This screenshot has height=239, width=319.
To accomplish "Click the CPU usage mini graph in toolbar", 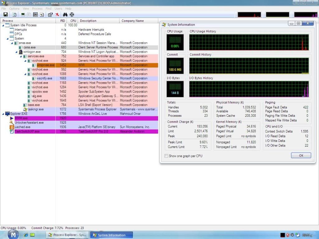I will [x=249, y=14].
